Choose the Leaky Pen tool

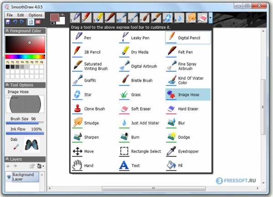click(x=141, y=38)
